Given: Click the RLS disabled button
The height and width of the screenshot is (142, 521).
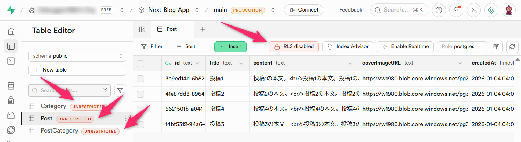Looking at the screenshot, I should (x=294, y=47).
